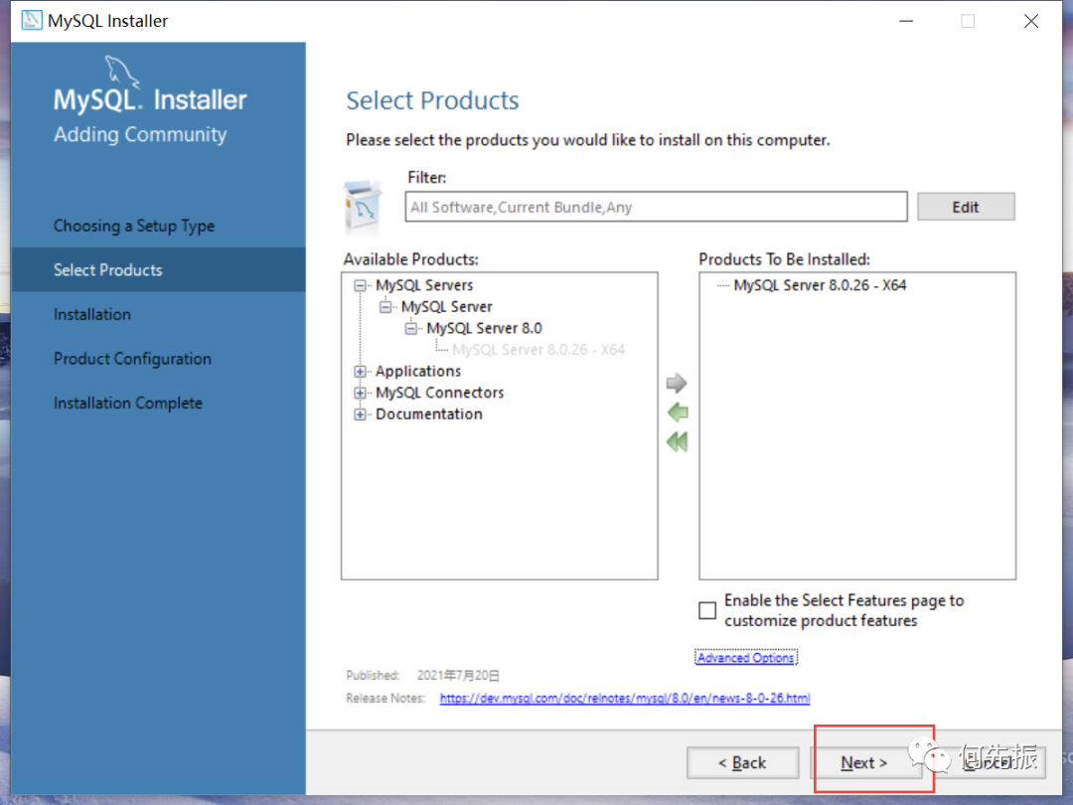The width and height of the screenshot is (1073, 805).
Task: Select grayed MySQL Server 8.0.26 - X64 in available list
Action: point(537,350)
